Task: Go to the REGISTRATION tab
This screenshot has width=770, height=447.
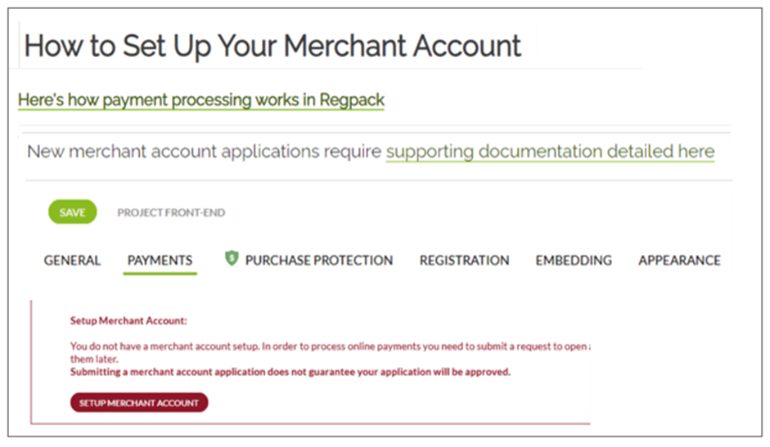Action: click(464, 261)
